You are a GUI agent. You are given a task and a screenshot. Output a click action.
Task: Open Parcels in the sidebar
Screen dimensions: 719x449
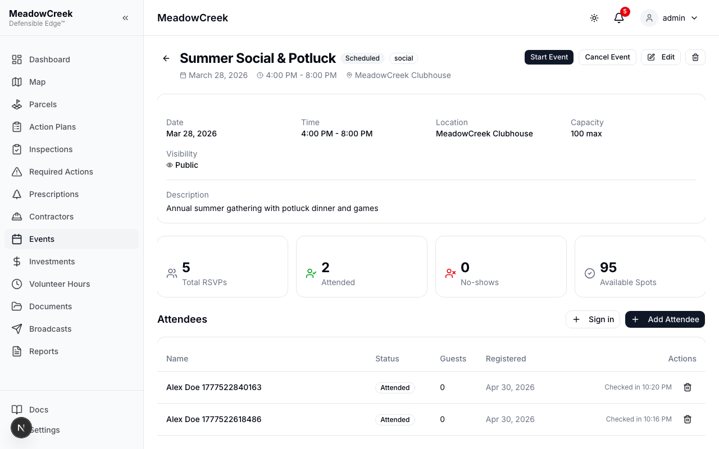click(x=71, y=104)
